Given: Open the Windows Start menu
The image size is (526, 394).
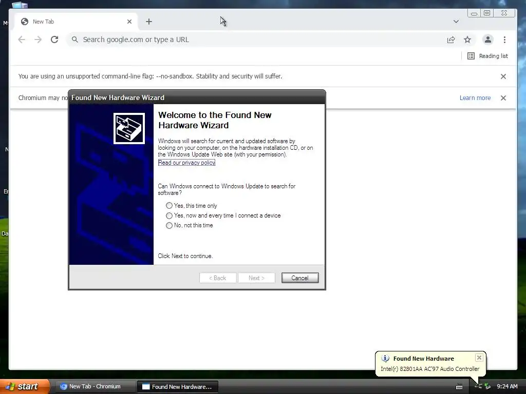Looking at the screenshot, I should (x=25, y=386).
